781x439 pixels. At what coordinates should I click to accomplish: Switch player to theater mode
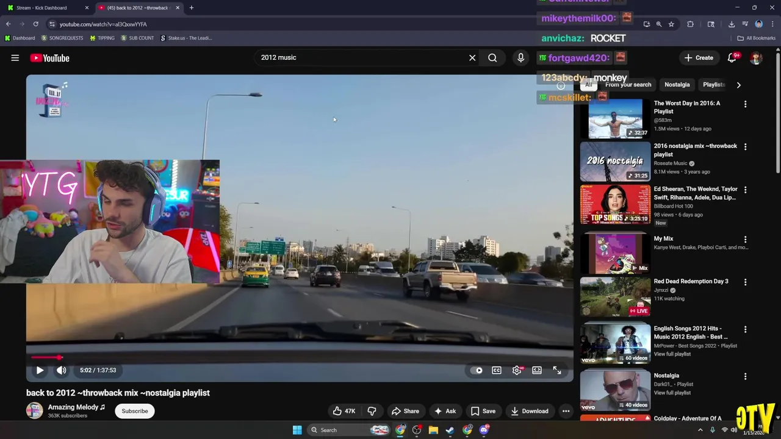(537, 370)
